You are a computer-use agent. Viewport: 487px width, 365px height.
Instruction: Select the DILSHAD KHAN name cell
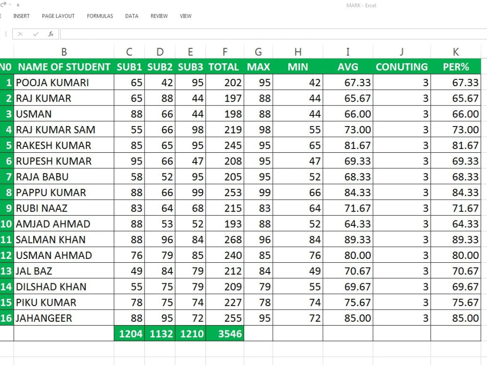coord(64,287)
